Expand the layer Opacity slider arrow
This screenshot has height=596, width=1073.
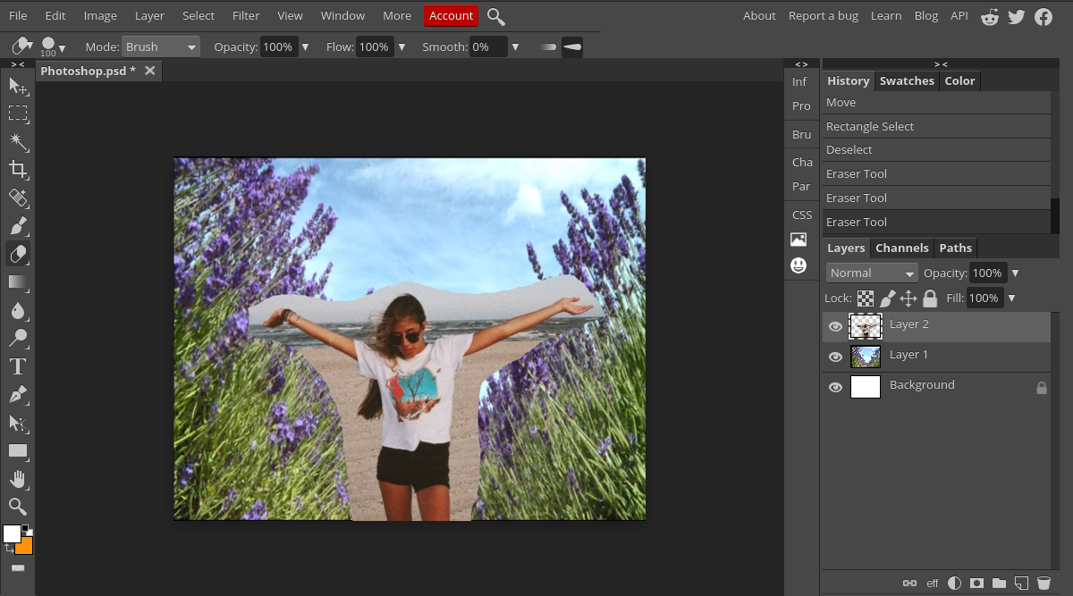coord(1015,273)
